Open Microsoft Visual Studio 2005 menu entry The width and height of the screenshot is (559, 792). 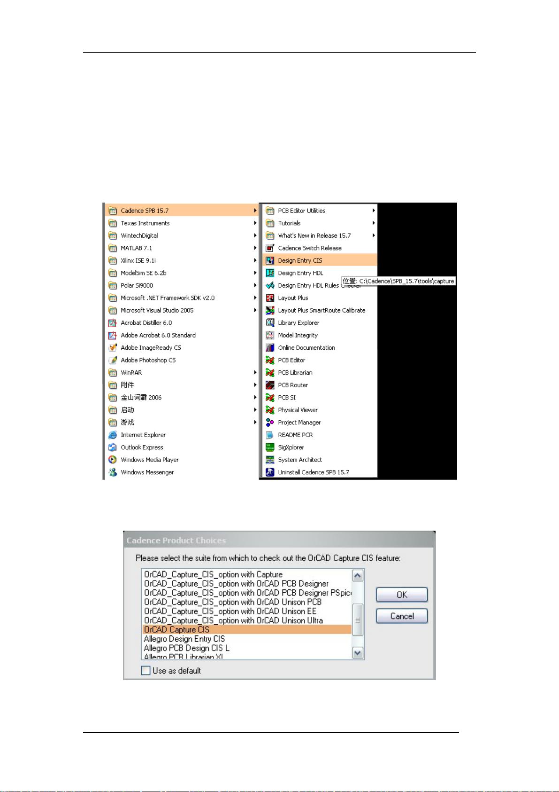pos(182,310)
